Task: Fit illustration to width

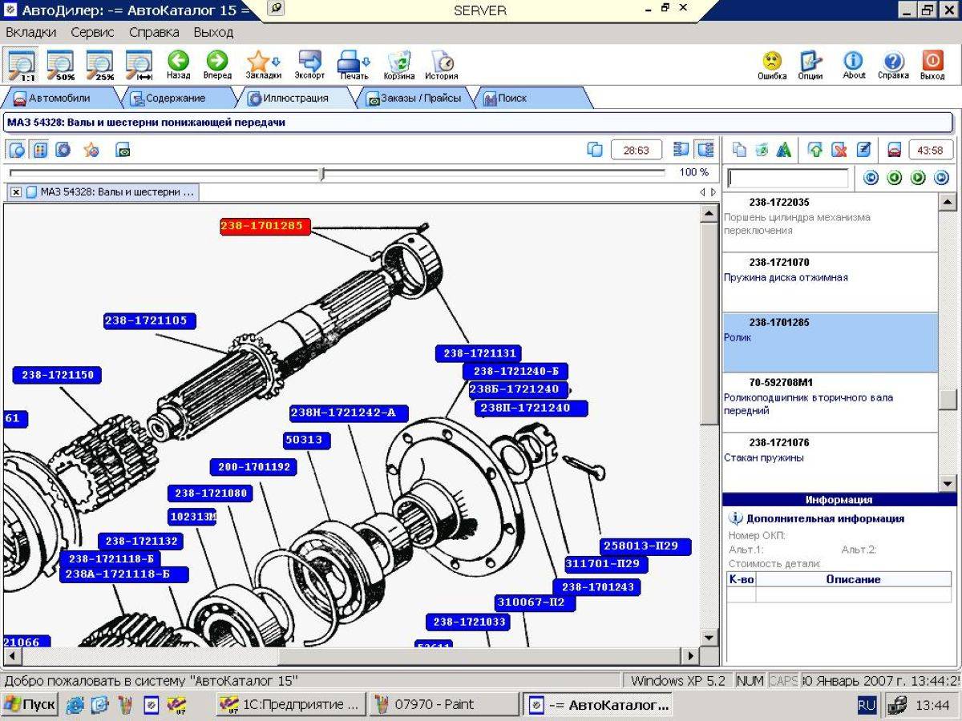Action: 139,65
